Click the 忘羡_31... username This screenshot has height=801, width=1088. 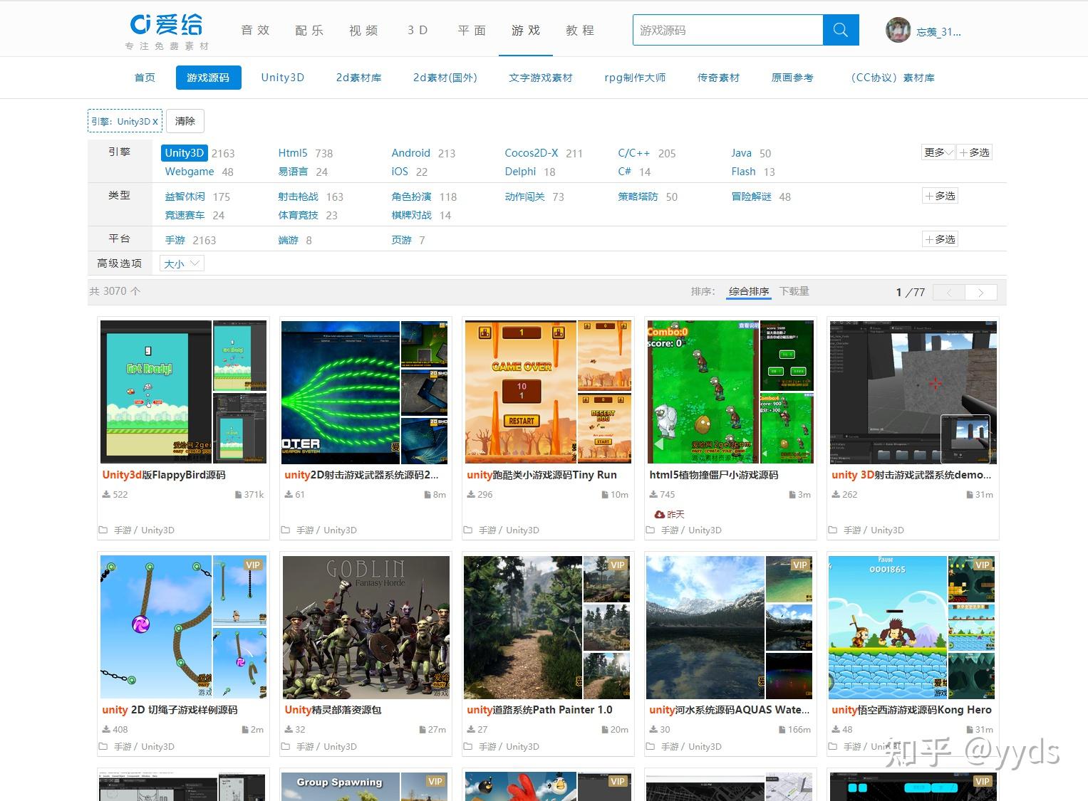coord(938,31)
